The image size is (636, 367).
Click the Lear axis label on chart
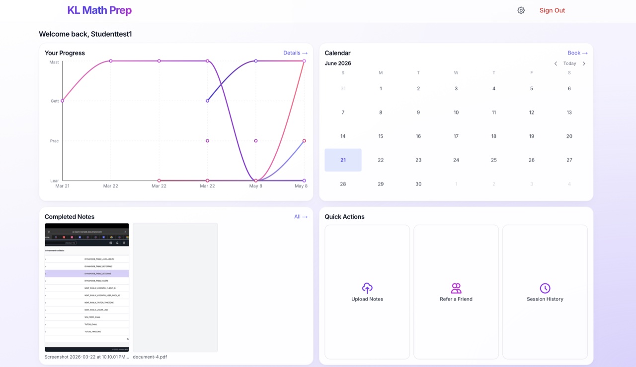pyautogui.click(x=55, y=181)
